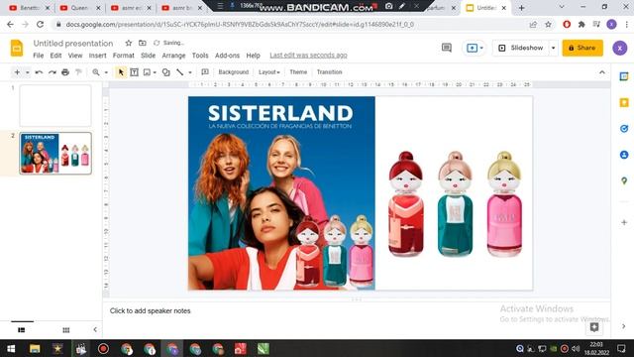Click the Add comment toolbar icon
Screen dimensions: 634x357
[205, 72]
